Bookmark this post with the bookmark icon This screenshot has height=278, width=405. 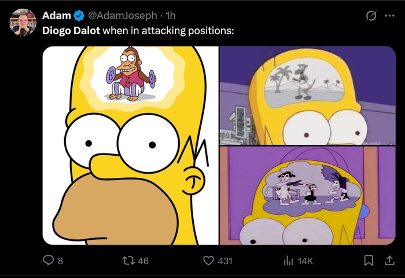(368, 261)
